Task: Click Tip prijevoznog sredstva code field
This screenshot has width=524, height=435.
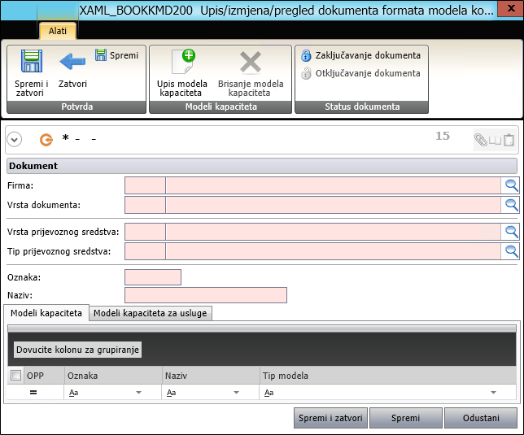Action: tap(145, 251)
